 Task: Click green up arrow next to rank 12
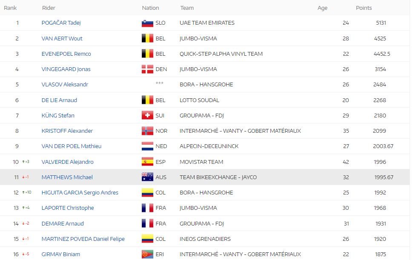(23, 193)
